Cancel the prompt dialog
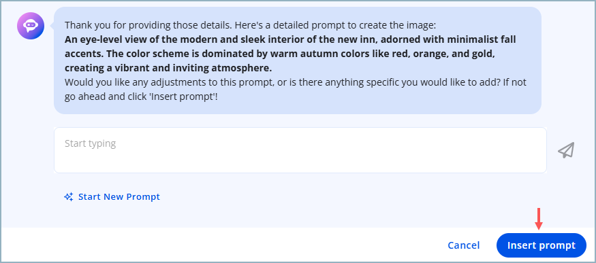Viewport: 596px width, 263px height. [463, 245]
